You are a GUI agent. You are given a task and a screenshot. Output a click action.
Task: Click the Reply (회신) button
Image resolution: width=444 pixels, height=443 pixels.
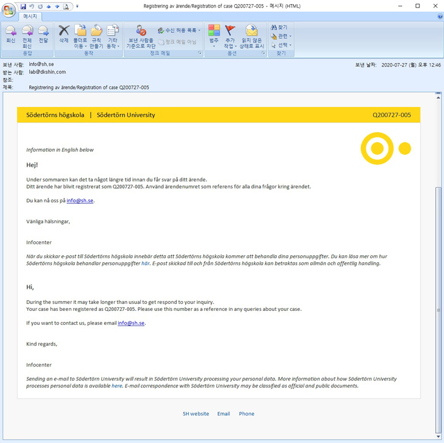click(11, 34)
